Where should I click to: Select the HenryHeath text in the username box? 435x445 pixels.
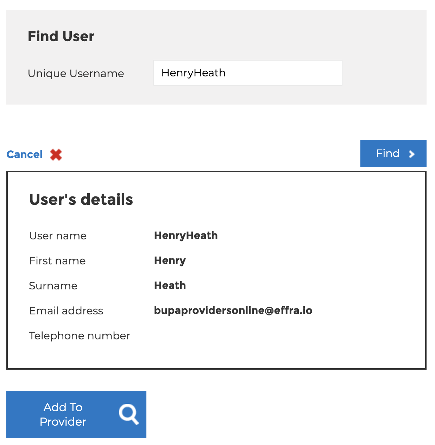[193, 73]
